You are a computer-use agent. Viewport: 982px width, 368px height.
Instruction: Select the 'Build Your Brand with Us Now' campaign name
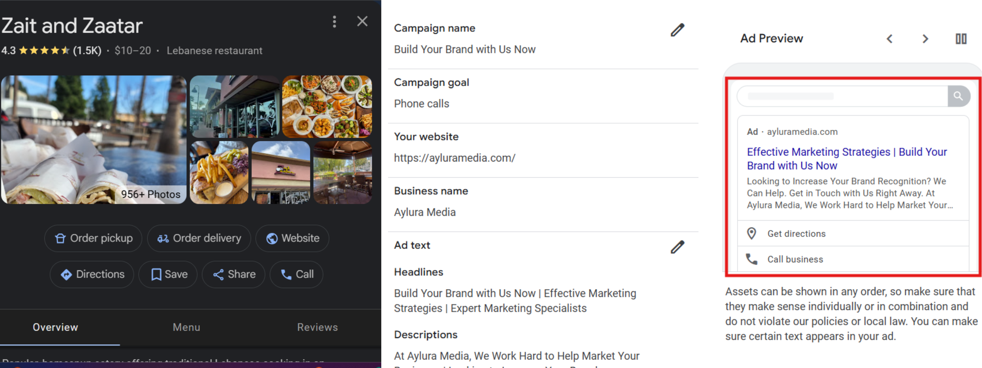pyautogui.click(x=465, y=50)
